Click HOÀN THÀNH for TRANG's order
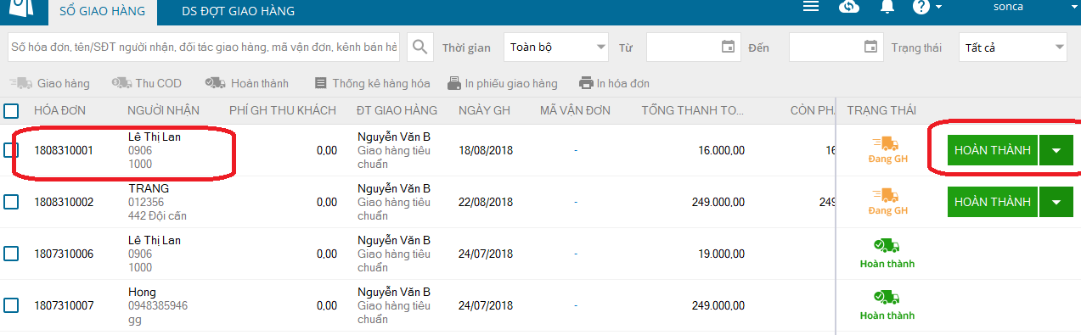This screenshot has width=1081, height=335. [993, 202]
